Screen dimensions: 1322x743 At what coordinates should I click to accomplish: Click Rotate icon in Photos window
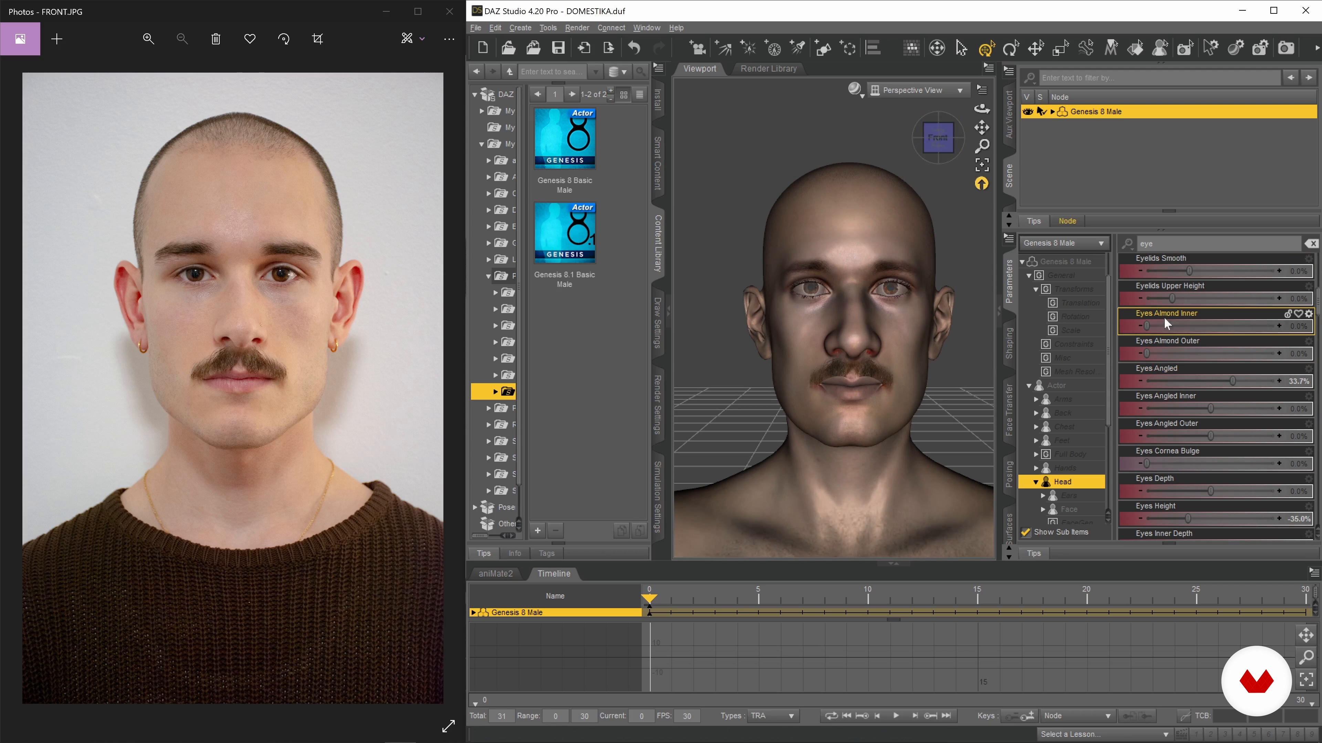click(283, 39)
